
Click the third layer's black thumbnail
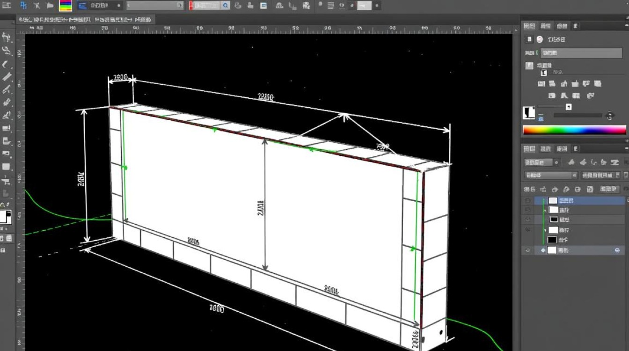point(554,219)
